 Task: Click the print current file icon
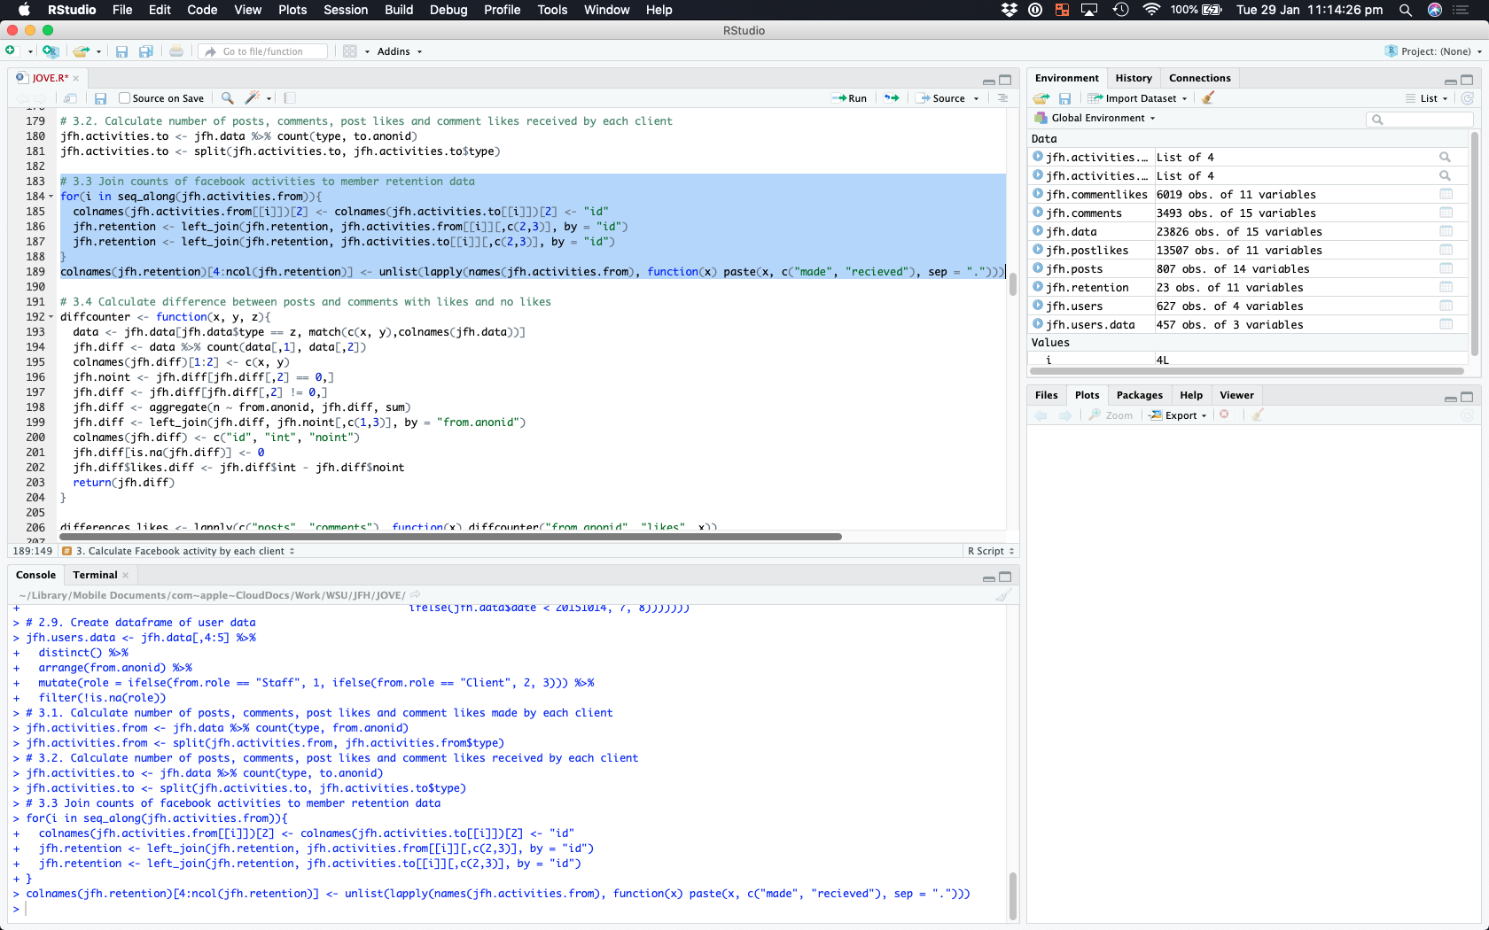coord(176,51)
